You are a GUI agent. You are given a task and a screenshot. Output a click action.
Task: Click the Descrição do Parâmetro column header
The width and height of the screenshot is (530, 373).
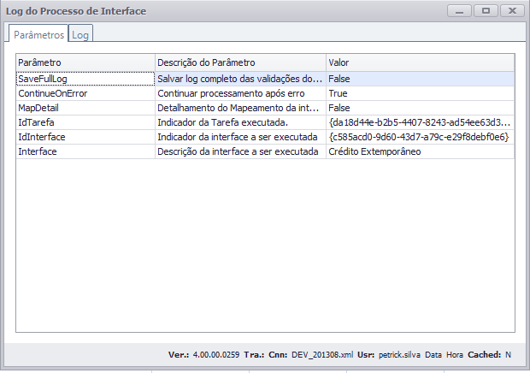(240, 62)
